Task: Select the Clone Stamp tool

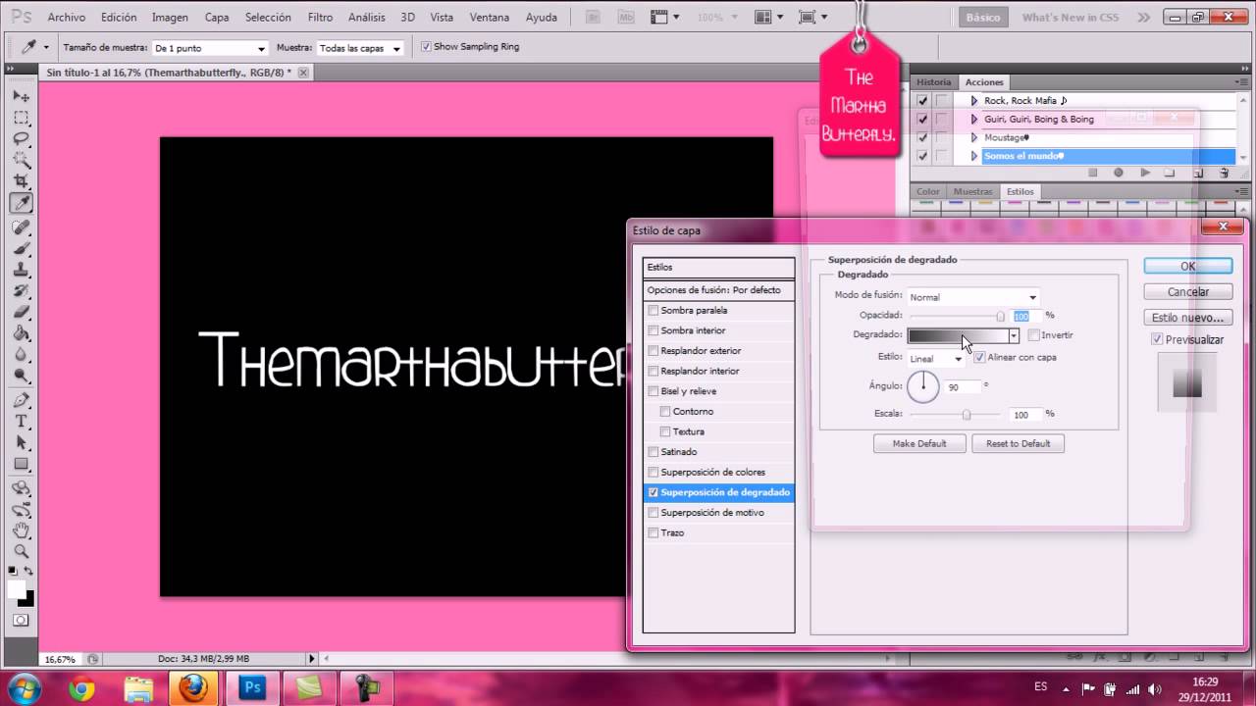Action: click(x=21, y=271)
